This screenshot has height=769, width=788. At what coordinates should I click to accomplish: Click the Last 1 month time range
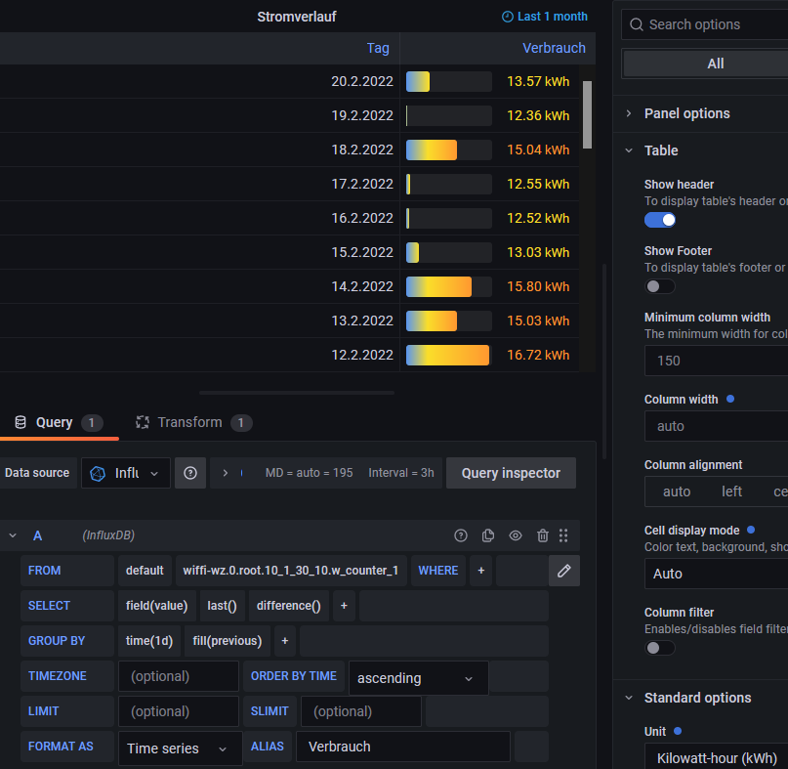coord(545,17)
